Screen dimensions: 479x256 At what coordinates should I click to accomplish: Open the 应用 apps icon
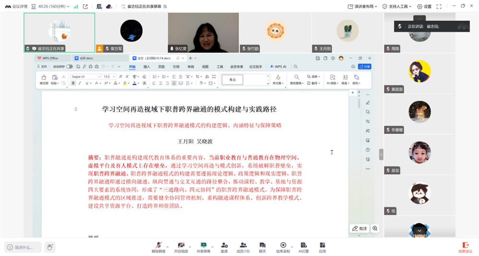tap(322, 247)
